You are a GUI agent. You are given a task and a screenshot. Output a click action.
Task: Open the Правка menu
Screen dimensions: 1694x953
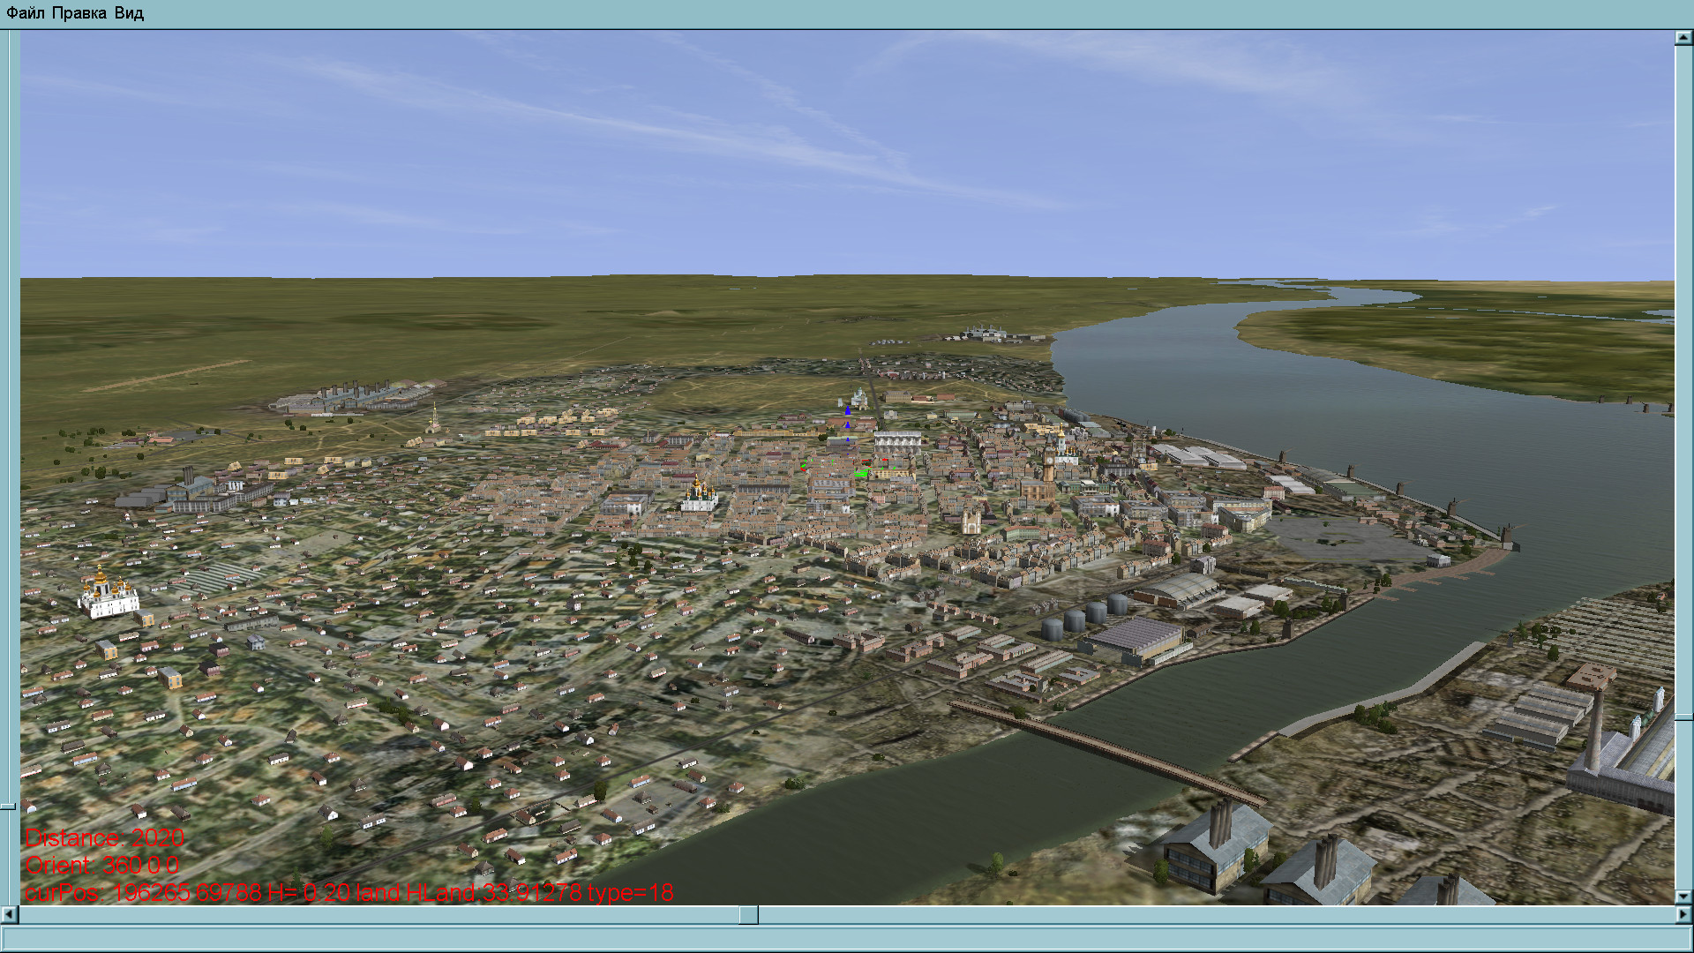pos(79,13)
